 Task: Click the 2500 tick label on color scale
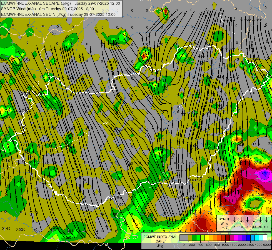250,245
